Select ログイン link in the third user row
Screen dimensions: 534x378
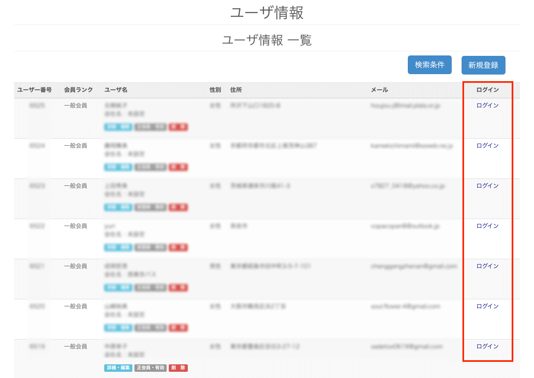[487, 186]
